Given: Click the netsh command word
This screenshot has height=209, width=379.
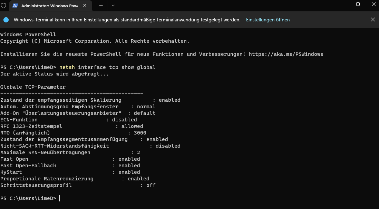Looking at the screenshot, I should coord(67,67).
